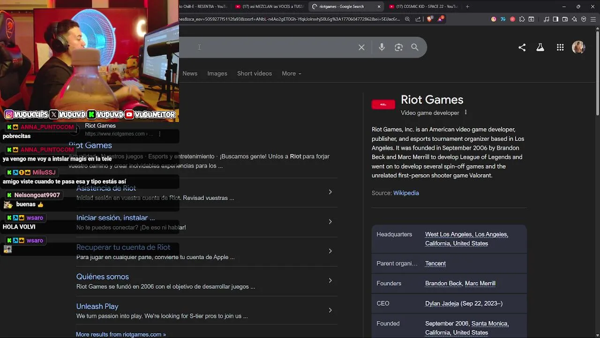This screenshot has width=600, height=338.
Task: Expand the More search filters dropdown
Action: point(292,74)
